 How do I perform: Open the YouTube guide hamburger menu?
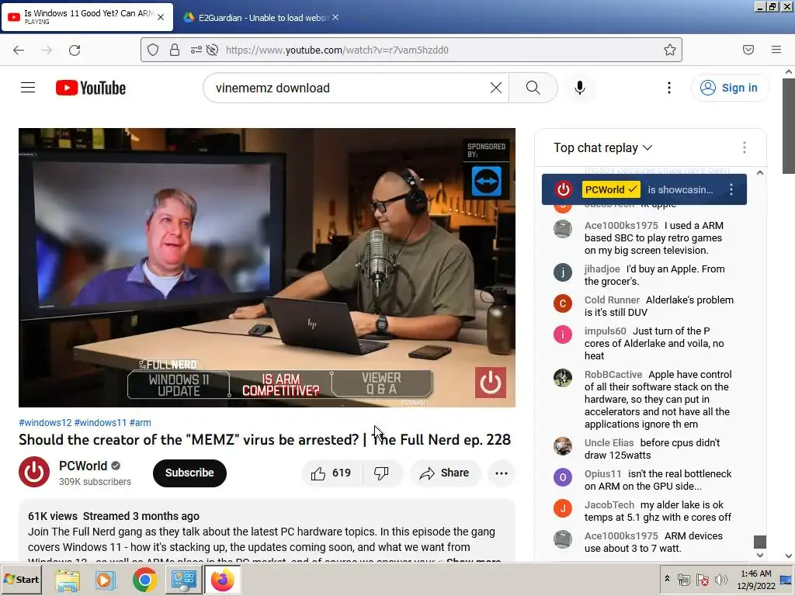(x=28, y=88)
